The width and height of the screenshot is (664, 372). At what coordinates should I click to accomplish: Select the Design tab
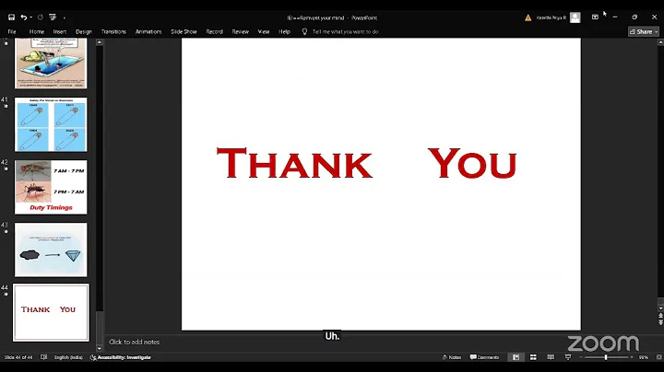click(x=83, y=31)
